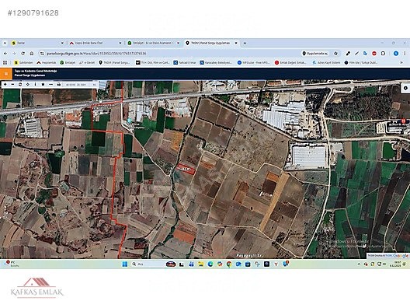Open Emlakjet bookmark

click(x=68, y=62)
